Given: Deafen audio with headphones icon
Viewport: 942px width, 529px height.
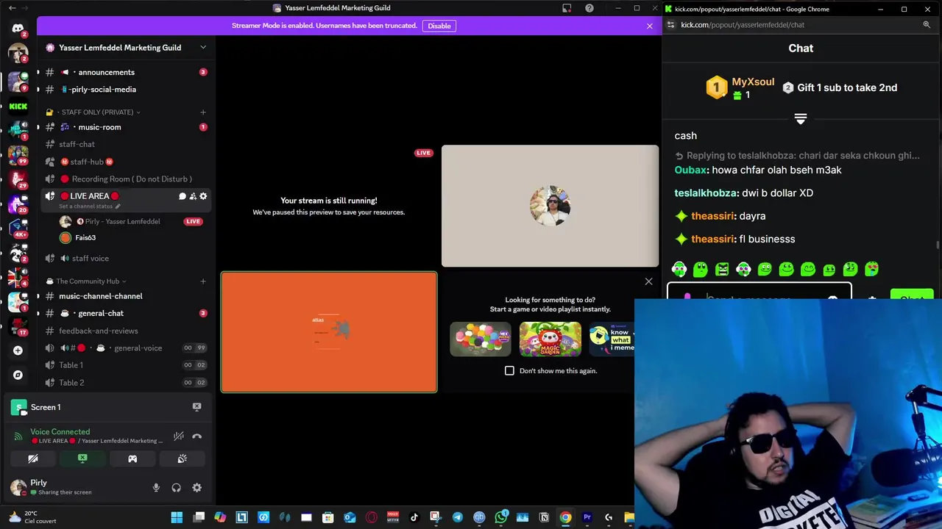Looking at the screenshot, I should [177, 487].
